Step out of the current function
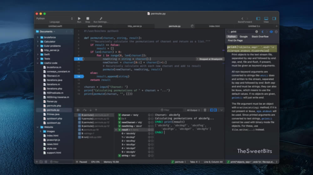The height and width of the screenshot is (175, 313). tap(96, 110)
